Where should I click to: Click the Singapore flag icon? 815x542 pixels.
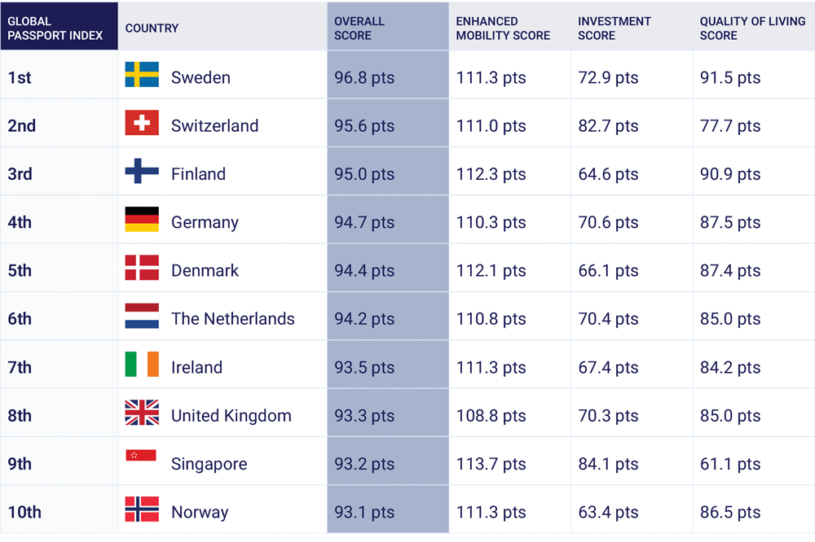(142, 456)
